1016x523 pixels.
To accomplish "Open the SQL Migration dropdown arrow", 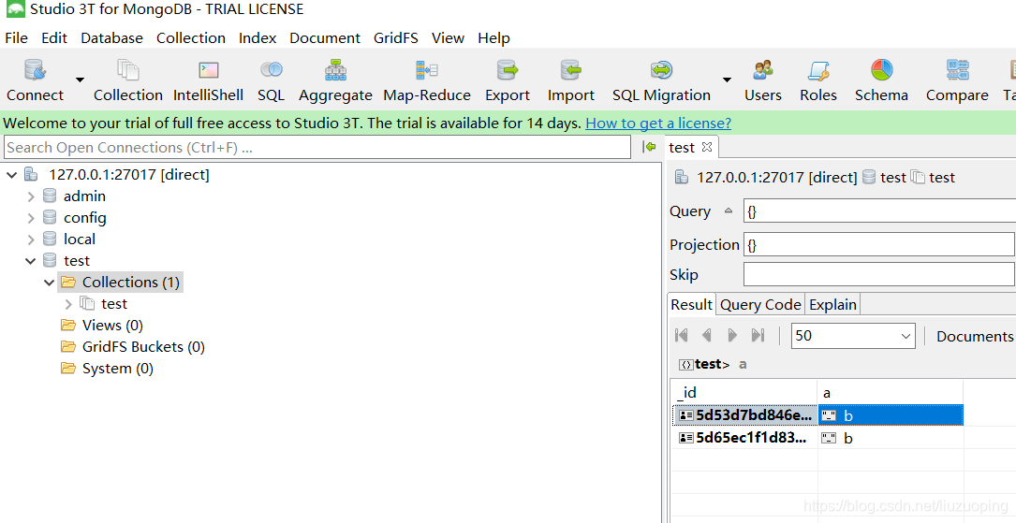I will pyautogui.click(x=727, y=80).
